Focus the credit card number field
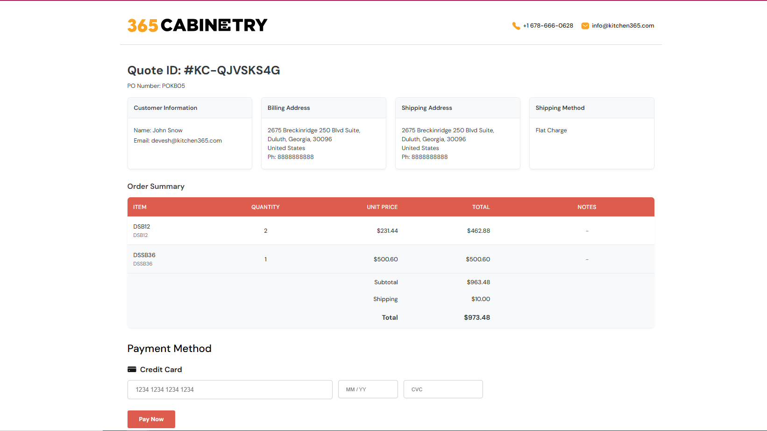The image size is (767, 431). [229, 389]
